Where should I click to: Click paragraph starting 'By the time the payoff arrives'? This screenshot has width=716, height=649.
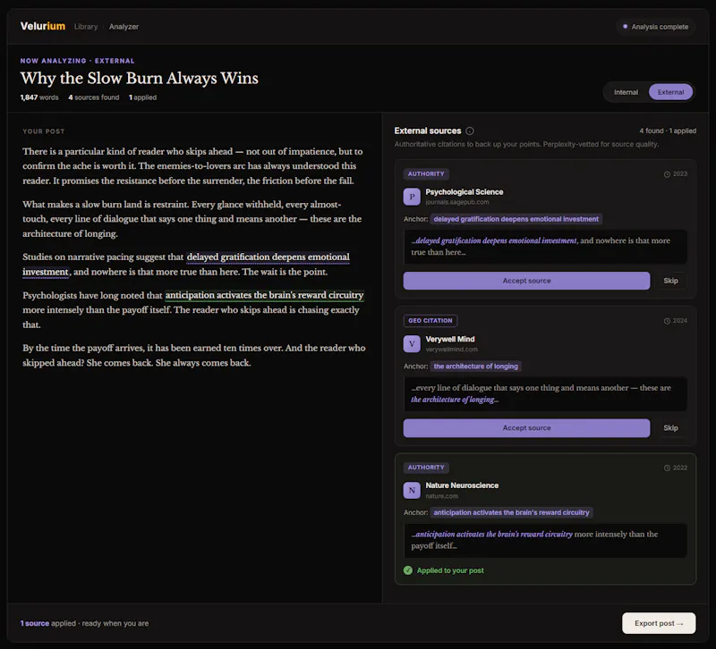tap(194, 355)
